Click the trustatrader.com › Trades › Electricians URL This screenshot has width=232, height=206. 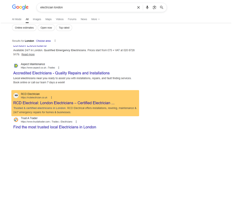click(x=47, y=122)
